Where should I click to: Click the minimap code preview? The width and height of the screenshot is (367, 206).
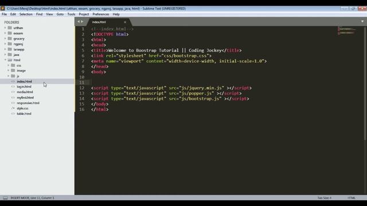pos(346,30)
